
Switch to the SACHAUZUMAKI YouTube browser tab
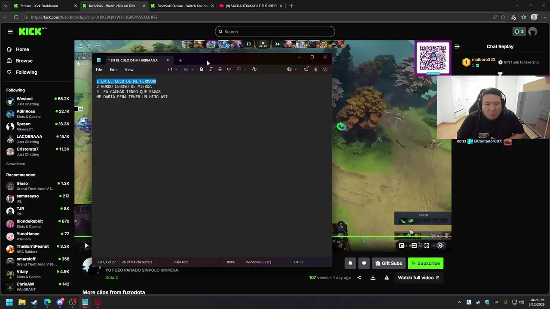click(x=250, y=6)
